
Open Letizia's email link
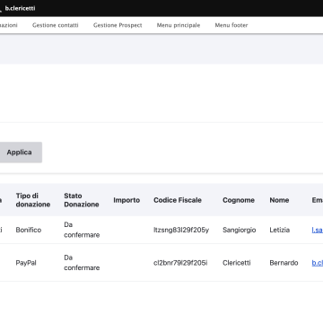pyautogui.click(x=318, y=230)
